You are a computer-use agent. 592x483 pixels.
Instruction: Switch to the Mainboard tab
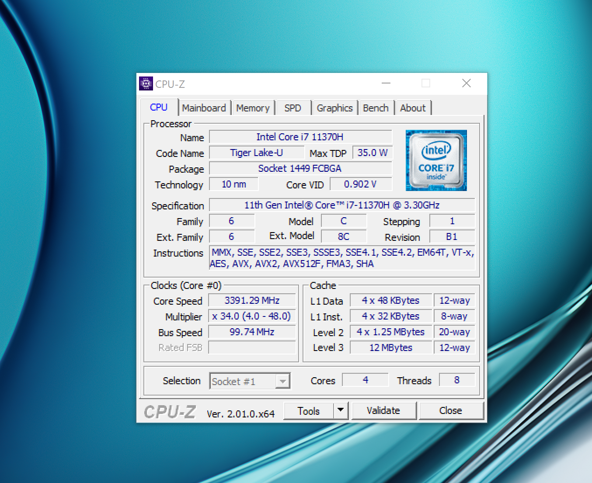click(x=204, y=108)
